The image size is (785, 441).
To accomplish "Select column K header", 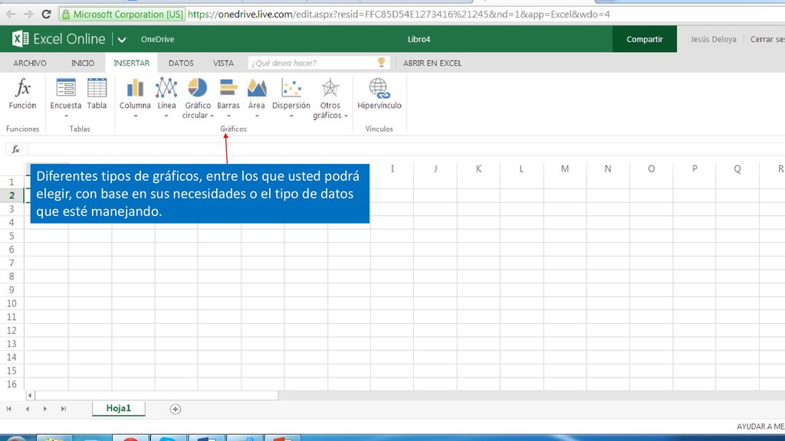I will point(478,169).
